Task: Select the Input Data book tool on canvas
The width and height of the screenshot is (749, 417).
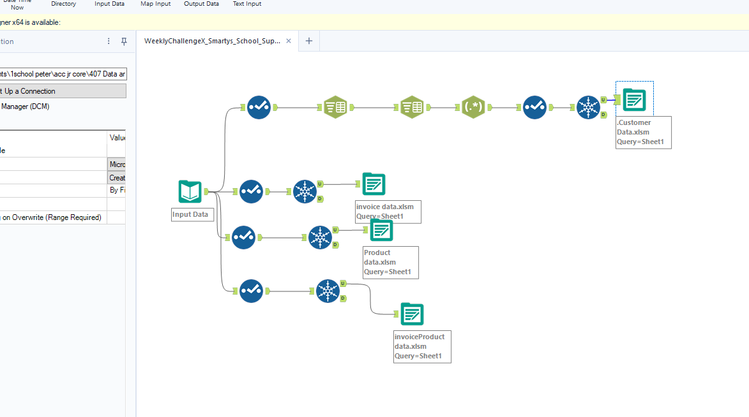Action: (190, 192)
